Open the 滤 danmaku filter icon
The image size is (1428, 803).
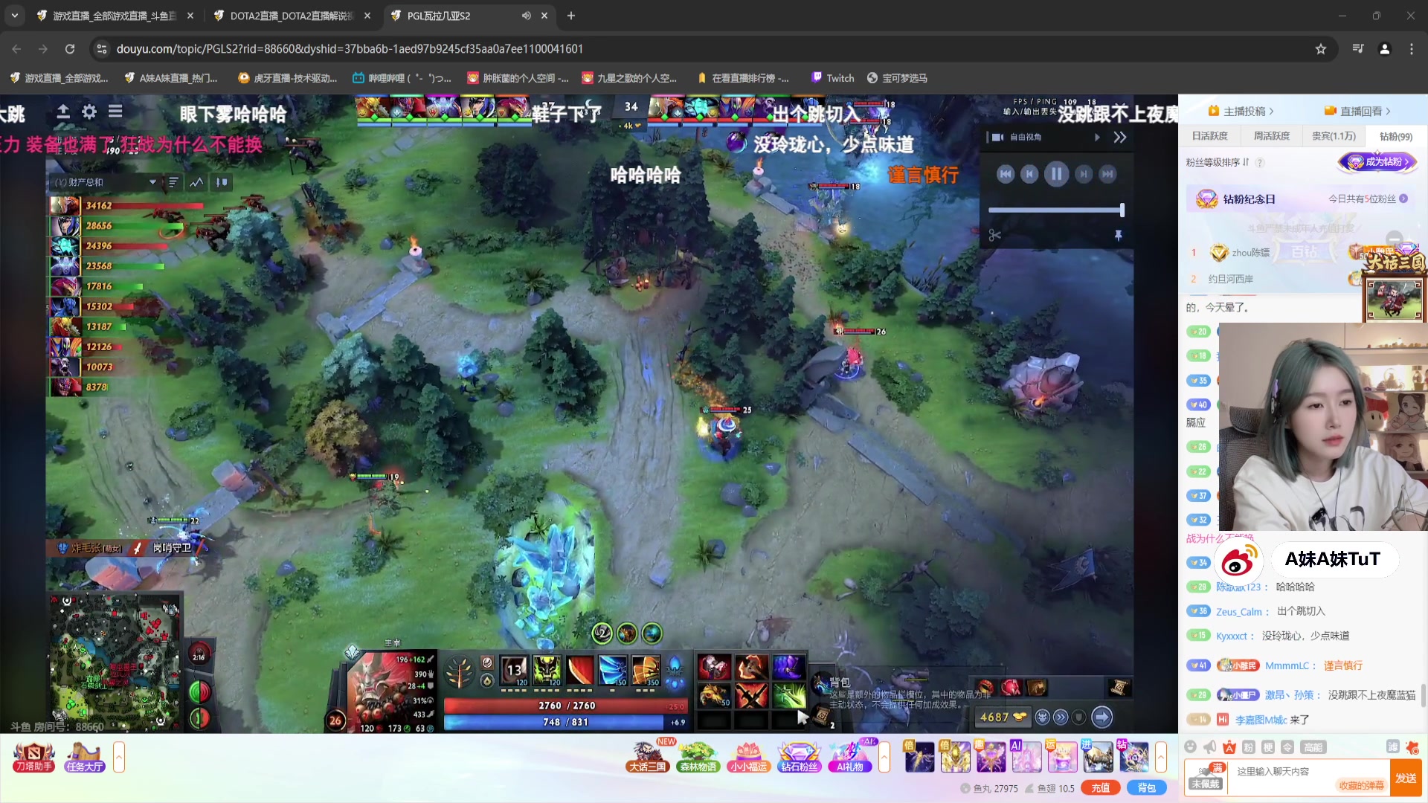pyautogui.click(x=1393, y=747)
